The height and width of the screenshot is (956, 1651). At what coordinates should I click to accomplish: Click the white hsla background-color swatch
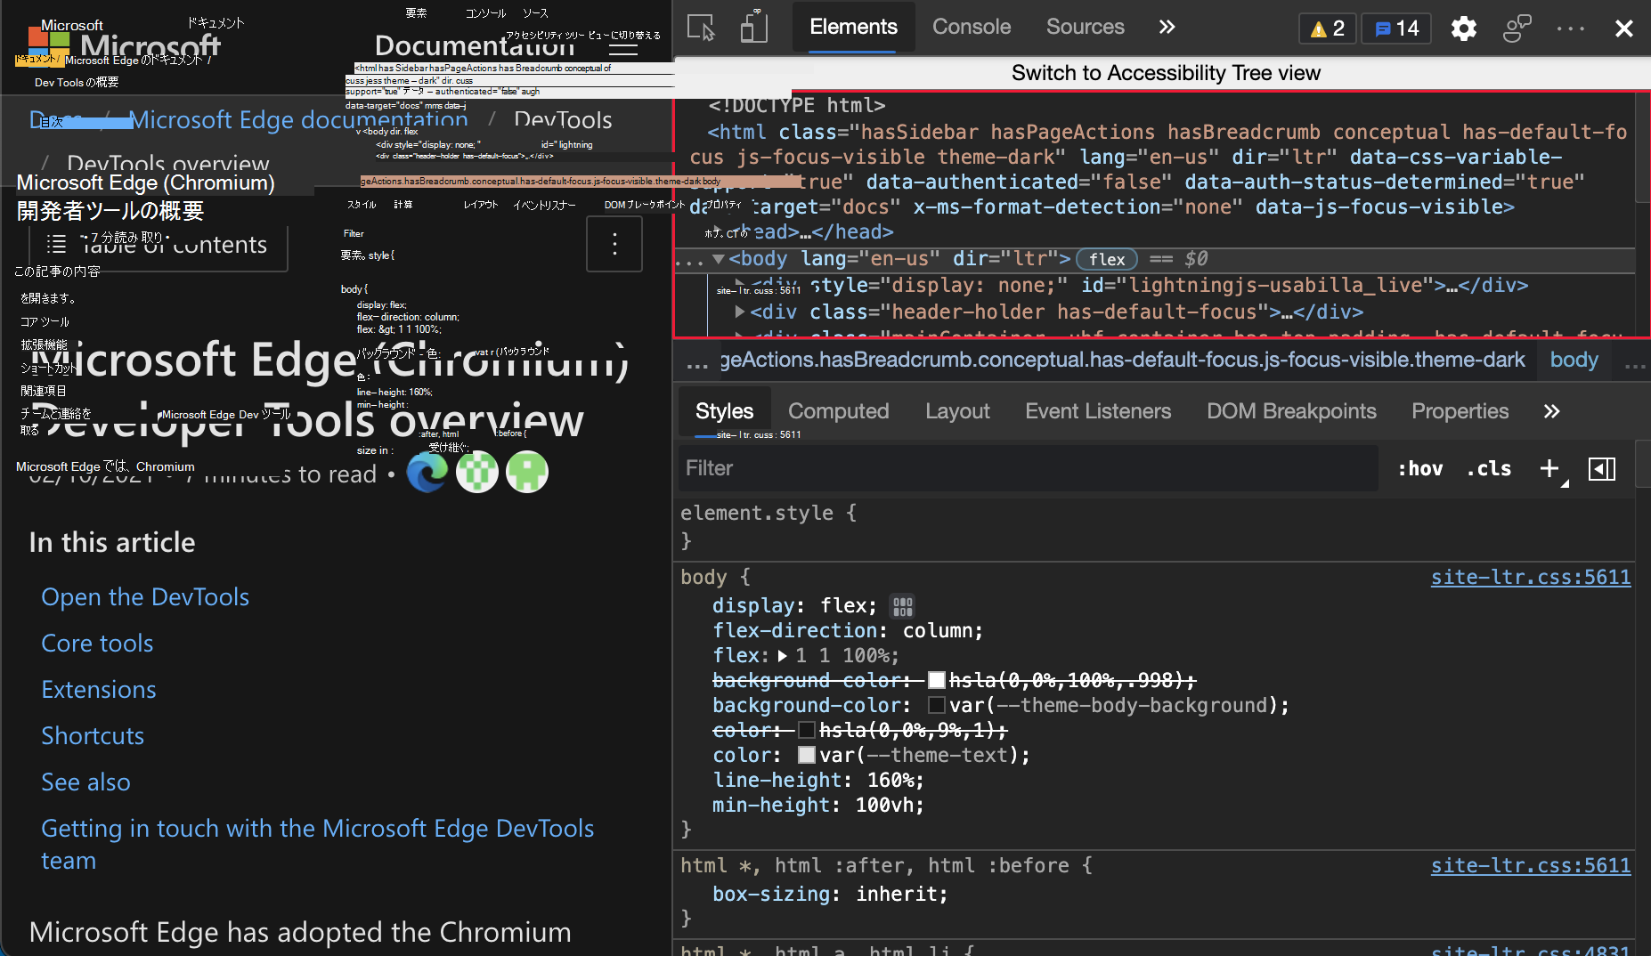pos(936,680)
